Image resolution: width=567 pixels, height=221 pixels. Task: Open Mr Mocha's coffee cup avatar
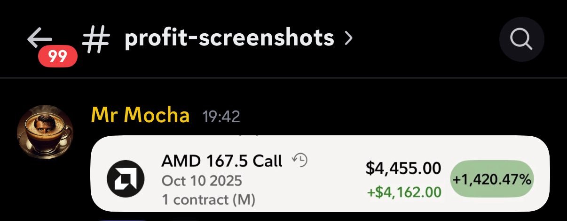(x=45, y=133)
